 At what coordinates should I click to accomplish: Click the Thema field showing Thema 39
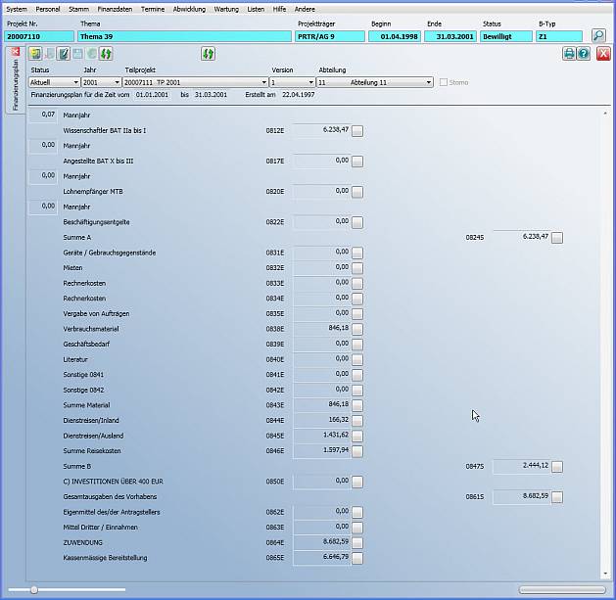(x=184, y=36)
